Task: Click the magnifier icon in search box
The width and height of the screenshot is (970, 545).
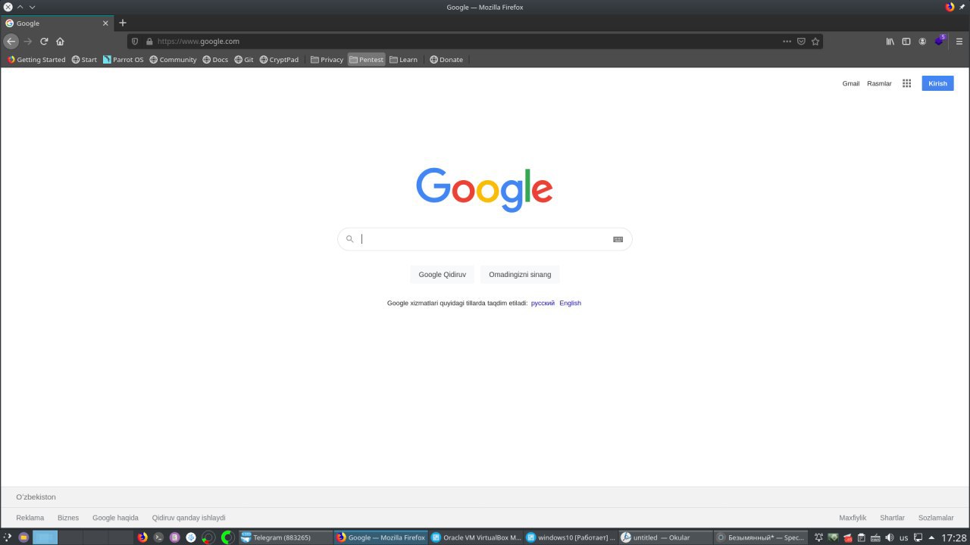Action: (349, 239)
